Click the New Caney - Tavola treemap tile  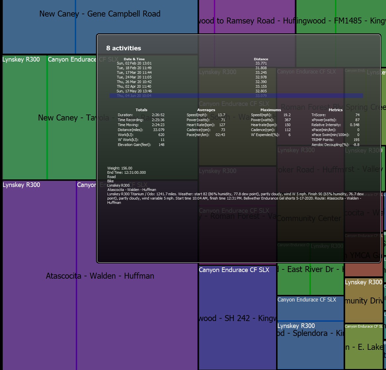(49, 118)
